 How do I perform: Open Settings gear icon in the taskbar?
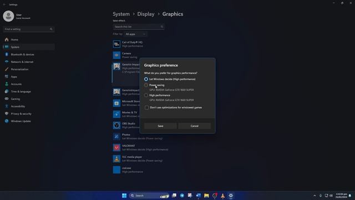[x=231, y=196]
